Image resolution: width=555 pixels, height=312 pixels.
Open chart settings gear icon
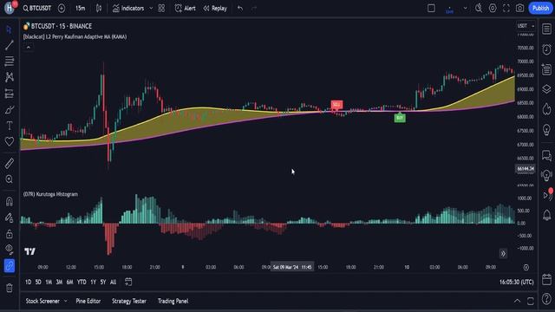coord(493,8)
